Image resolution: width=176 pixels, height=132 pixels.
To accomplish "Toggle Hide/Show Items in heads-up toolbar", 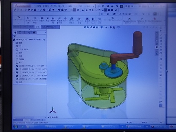I will (x=106, y=27).
